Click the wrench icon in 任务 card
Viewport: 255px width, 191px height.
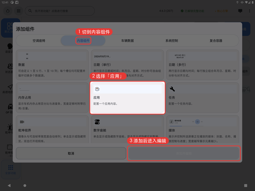point(172,89)
